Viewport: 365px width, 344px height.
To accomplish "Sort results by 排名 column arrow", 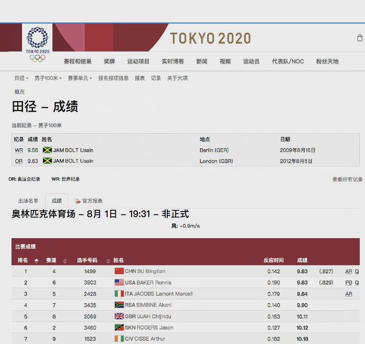I will (x=36, y=261).
